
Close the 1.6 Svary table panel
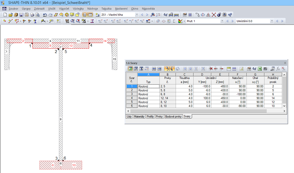(285, 63)
